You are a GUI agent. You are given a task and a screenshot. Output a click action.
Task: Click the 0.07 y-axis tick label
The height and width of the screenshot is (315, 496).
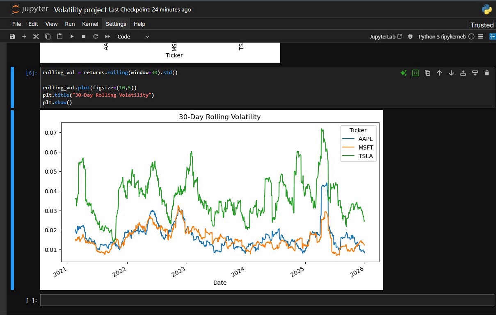[x=51, y=132]
